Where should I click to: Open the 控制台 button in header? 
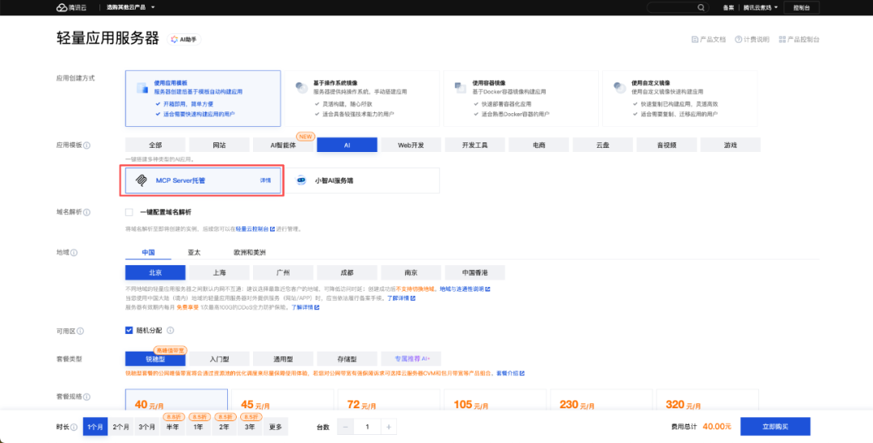click(801, 7)
